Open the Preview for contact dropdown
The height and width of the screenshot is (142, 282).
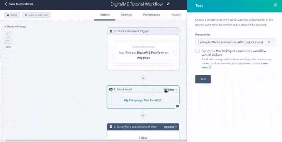[235, 42]
